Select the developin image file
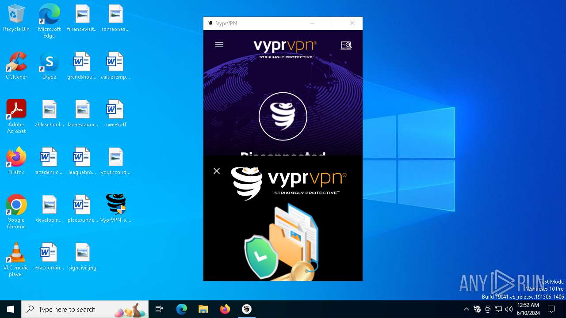 [49, 209]
